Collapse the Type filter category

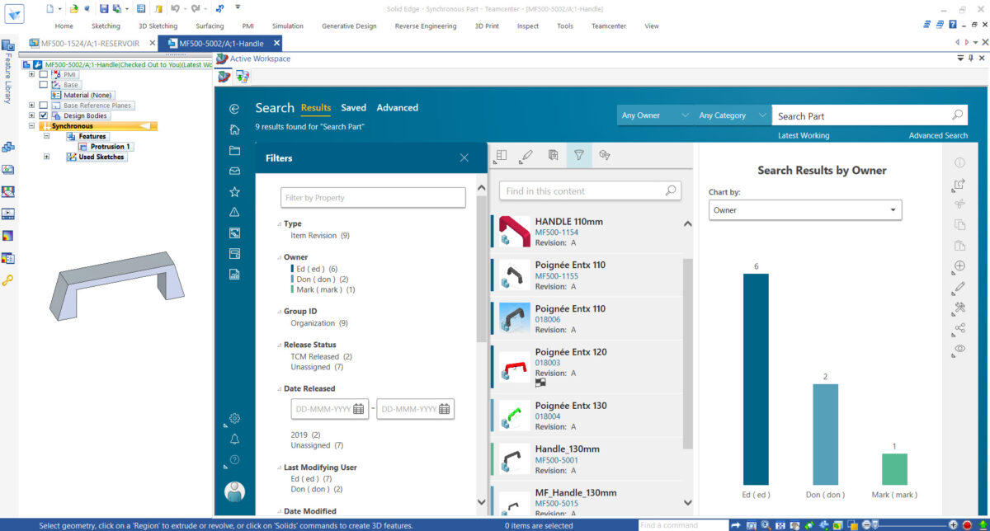[x=279, y=223]
